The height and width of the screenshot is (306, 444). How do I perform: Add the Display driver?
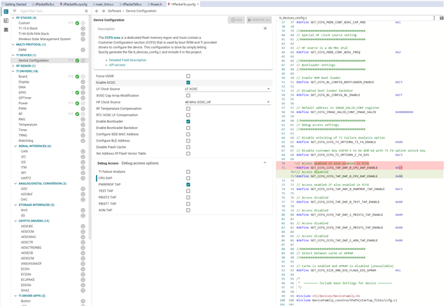[x=83, y=82]
